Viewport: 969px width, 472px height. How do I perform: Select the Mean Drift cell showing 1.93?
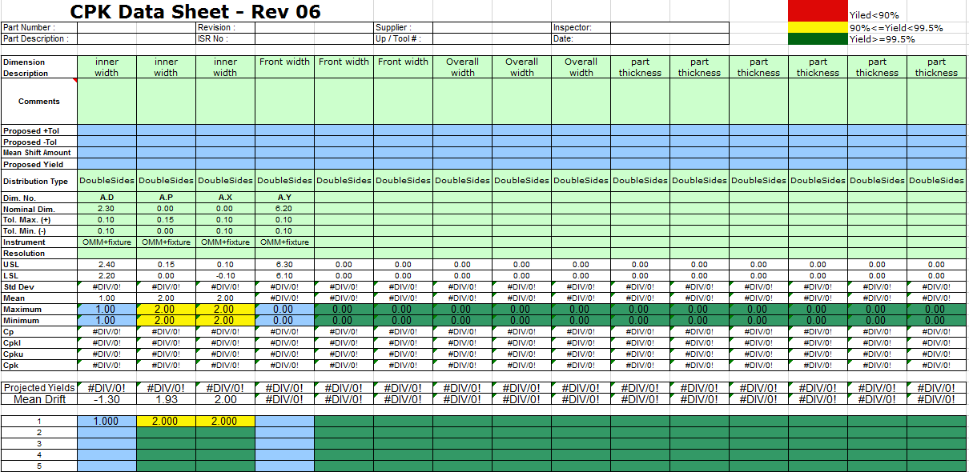click(x=166, y=399)
